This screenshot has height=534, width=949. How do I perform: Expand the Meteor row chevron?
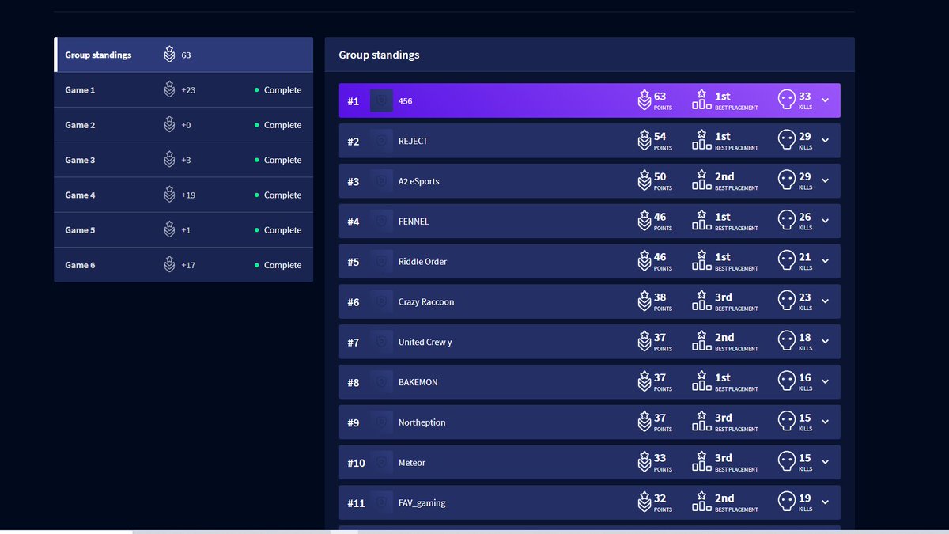click(825, 463)
